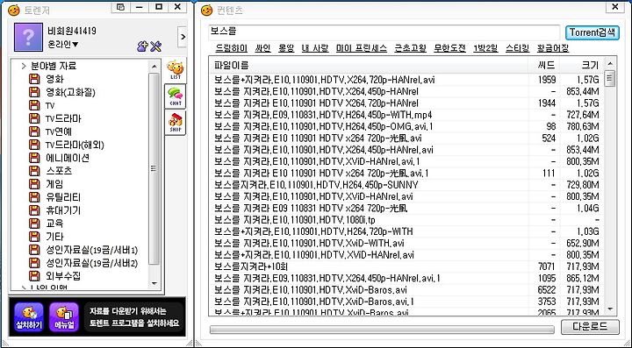Select the row 보스를지켜라+10회
Image resolution: width=632 pixels, height=348 pixels.
coord(406,266)
